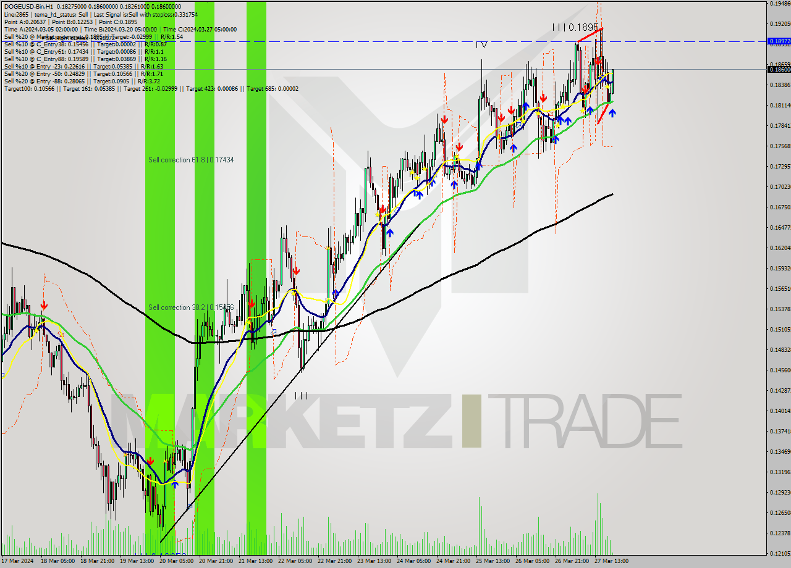Click the Sell %10 @ C_Entry88 line
This screenshot has height=568, width=791.
85,59
